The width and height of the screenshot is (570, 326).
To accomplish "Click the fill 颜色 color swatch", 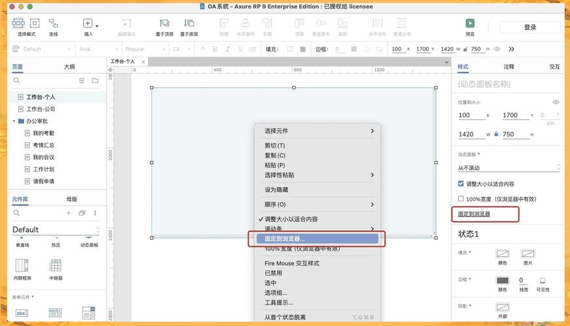I will pyautogui.click(x=502, y=254).
